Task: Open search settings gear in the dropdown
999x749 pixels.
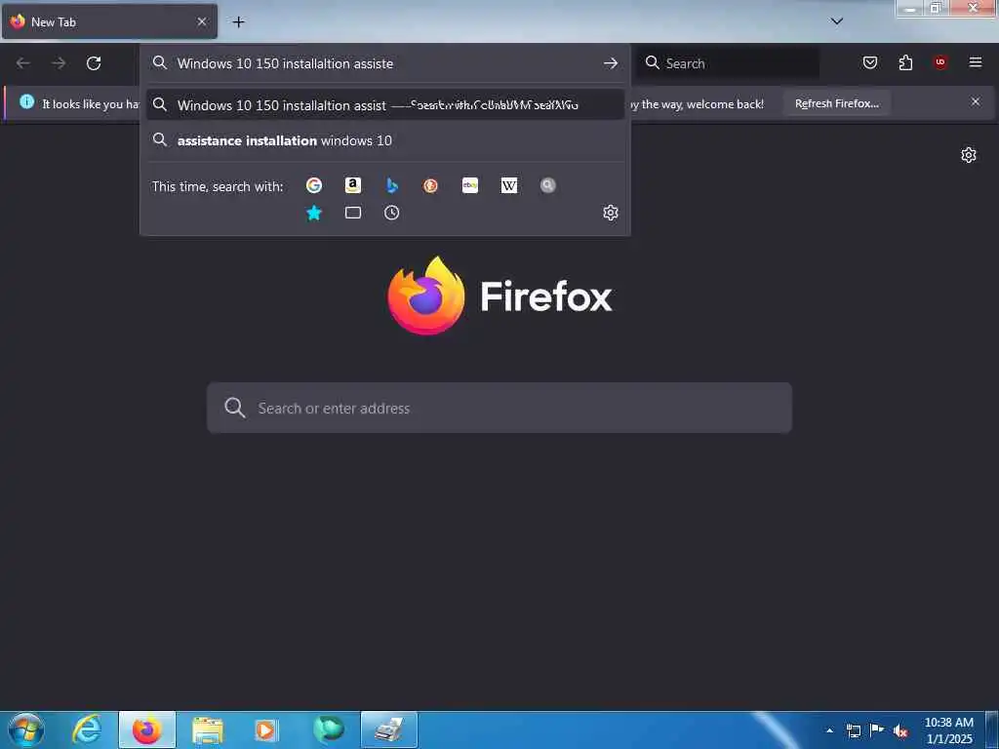Action: pos(611,213)
